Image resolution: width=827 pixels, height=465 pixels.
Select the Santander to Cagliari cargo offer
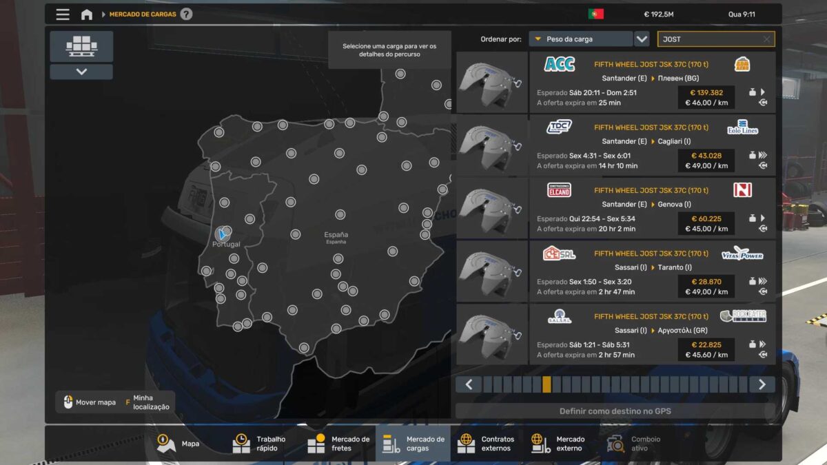[x=651, y=146]
